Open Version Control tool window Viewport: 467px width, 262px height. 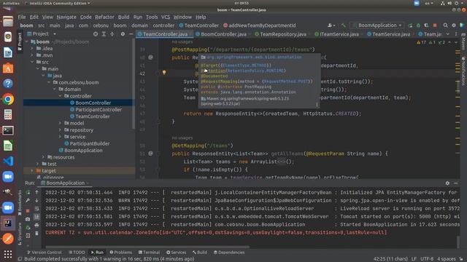pos(44,253)
